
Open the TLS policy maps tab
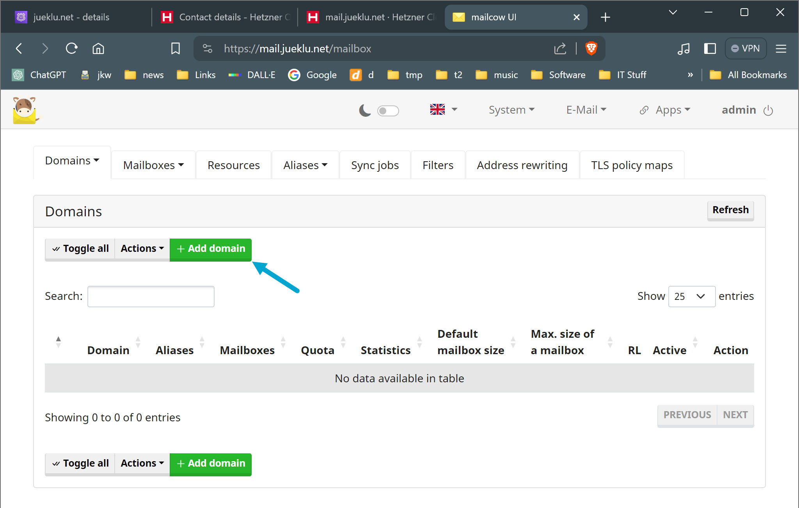(632, 165)
